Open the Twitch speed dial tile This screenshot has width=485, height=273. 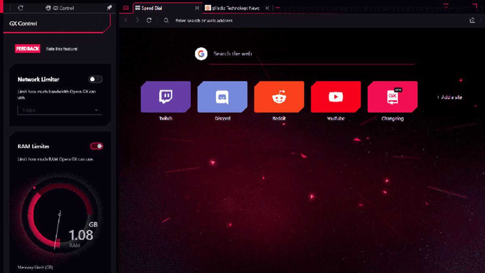click(x=166, y=97)
